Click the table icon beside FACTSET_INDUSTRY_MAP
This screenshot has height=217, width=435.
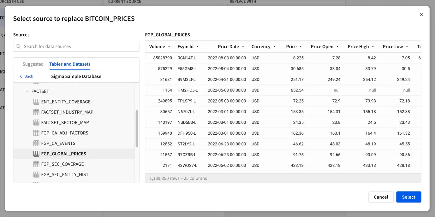click(36, 112)
